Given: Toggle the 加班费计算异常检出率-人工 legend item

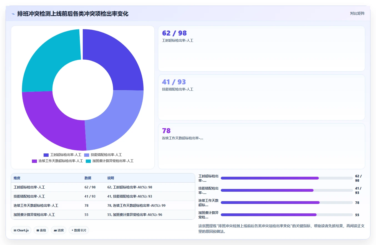Looking at the screenshot, I should (x=110, y=161).
